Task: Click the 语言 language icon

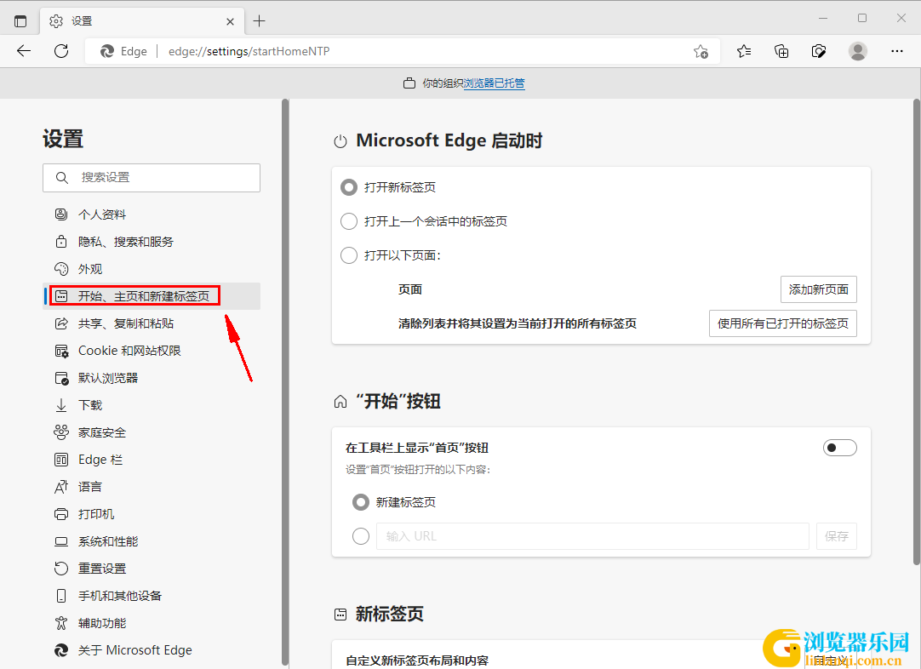Action: 61,487
